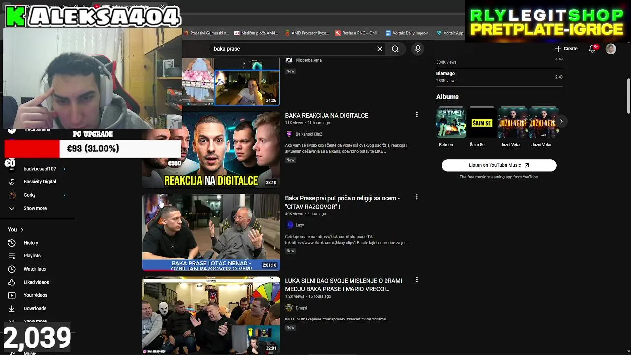Open 'AMD Procesor Ryze...' bookmark
Image resolution: width=631 pixels, height=355 pixels.
click(x=307, y=33)
